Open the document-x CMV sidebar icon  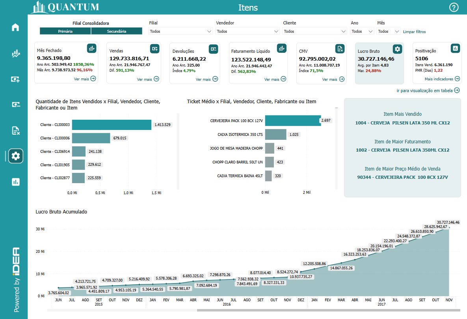point(15,130)
